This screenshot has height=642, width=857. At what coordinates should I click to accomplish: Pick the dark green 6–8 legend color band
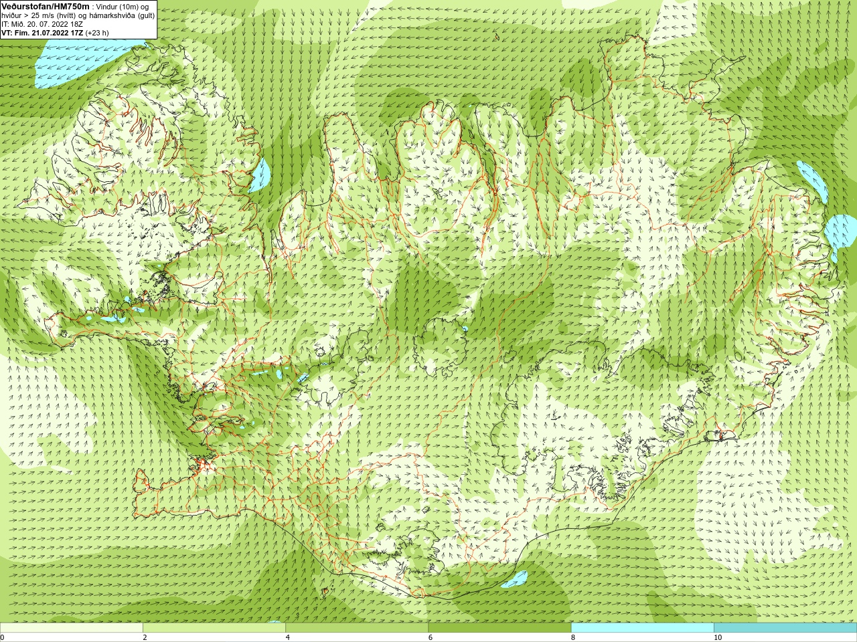(499, 628)
